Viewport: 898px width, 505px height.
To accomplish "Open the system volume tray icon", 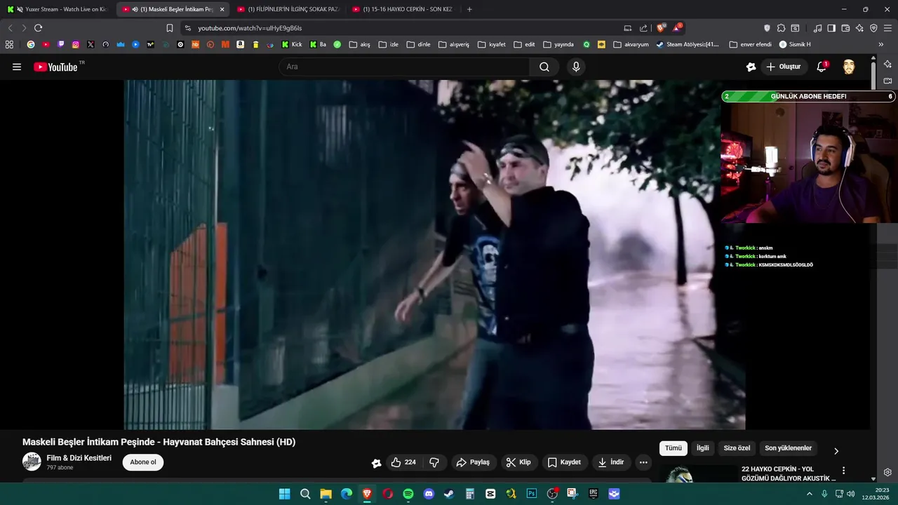I will click(851, 494).
